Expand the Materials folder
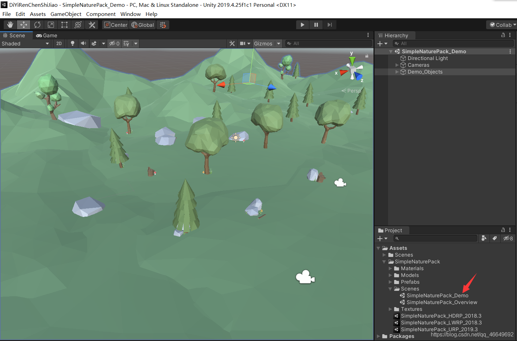This screenshot has height=341, width=517. pyautogui.click(x=390, y=268)
